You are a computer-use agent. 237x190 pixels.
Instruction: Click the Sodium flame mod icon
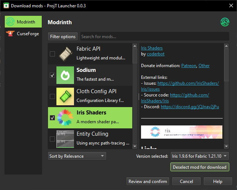pos(65,75)
